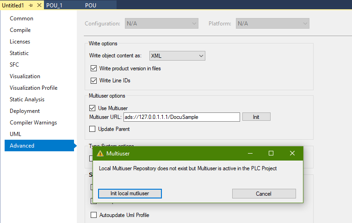The image size is (352, 223).
Task: Open the Visualization settings page
Action: click(x=25, y=76)
